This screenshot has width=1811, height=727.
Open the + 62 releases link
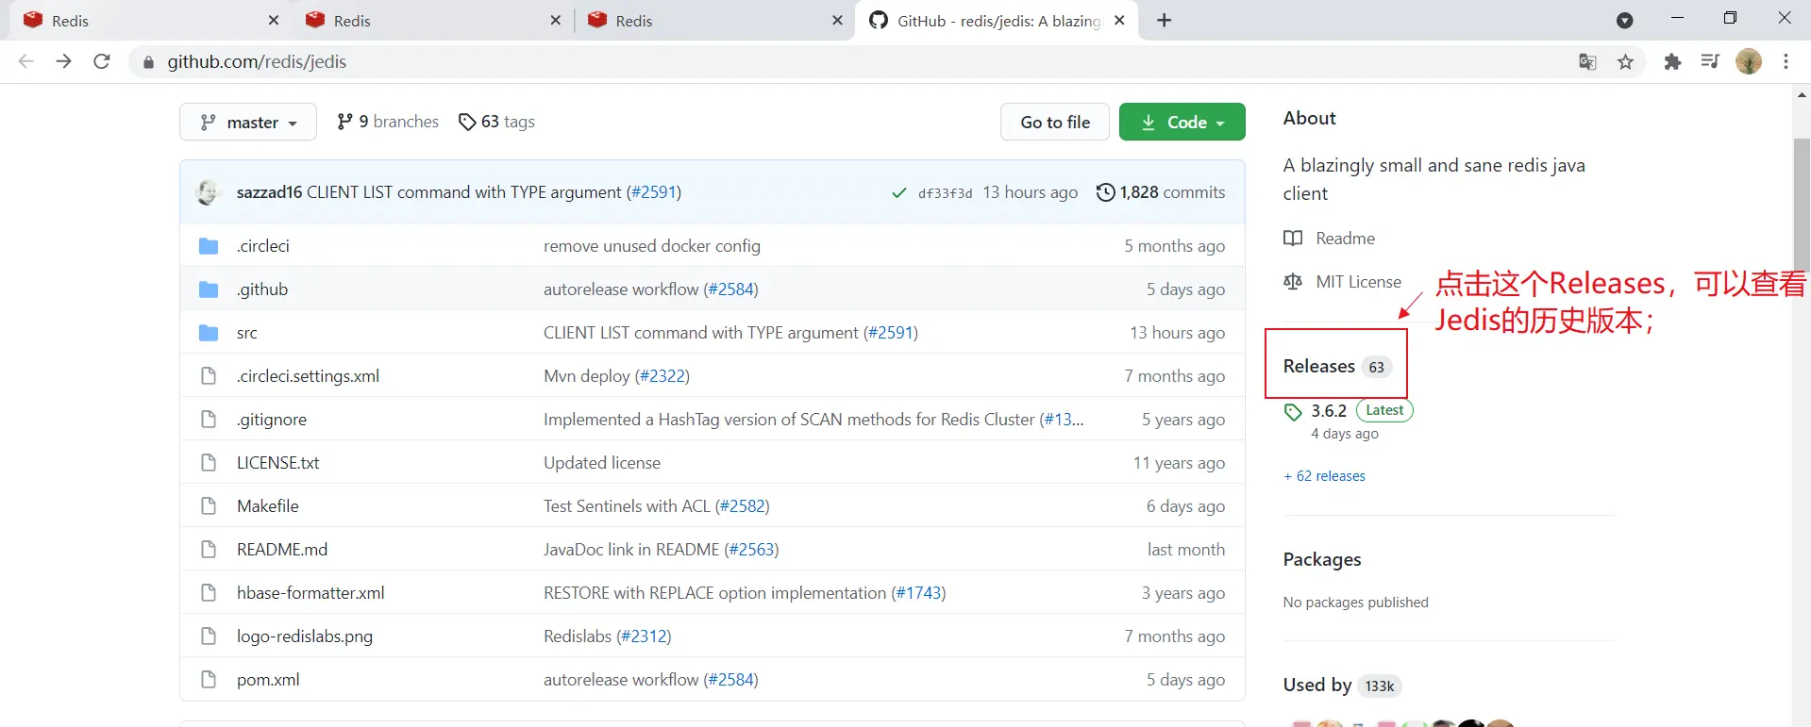1324,476
